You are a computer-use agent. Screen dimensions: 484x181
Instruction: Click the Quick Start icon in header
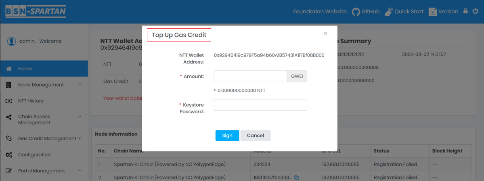[x=389, y=12]
